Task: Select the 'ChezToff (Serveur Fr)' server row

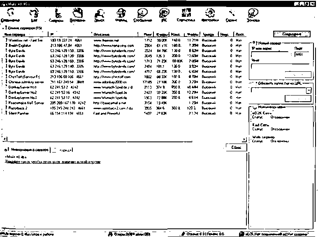Action: coord(125,77)
